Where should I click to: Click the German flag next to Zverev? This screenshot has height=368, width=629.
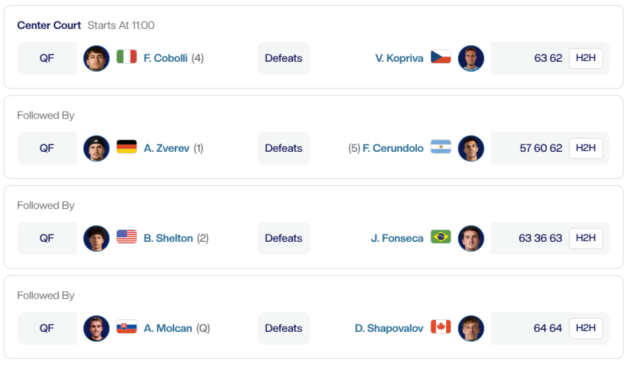pyautogui.click(x=126, y=148)
